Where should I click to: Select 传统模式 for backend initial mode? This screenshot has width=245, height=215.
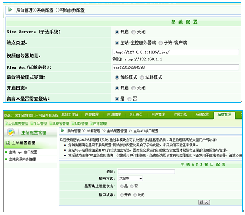117,77
